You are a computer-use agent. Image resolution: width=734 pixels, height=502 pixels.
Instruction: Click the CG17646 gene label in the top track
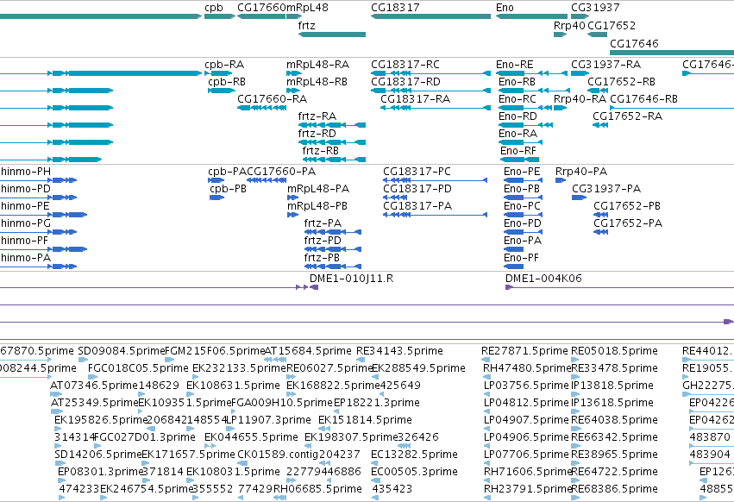tap(634, 43)
